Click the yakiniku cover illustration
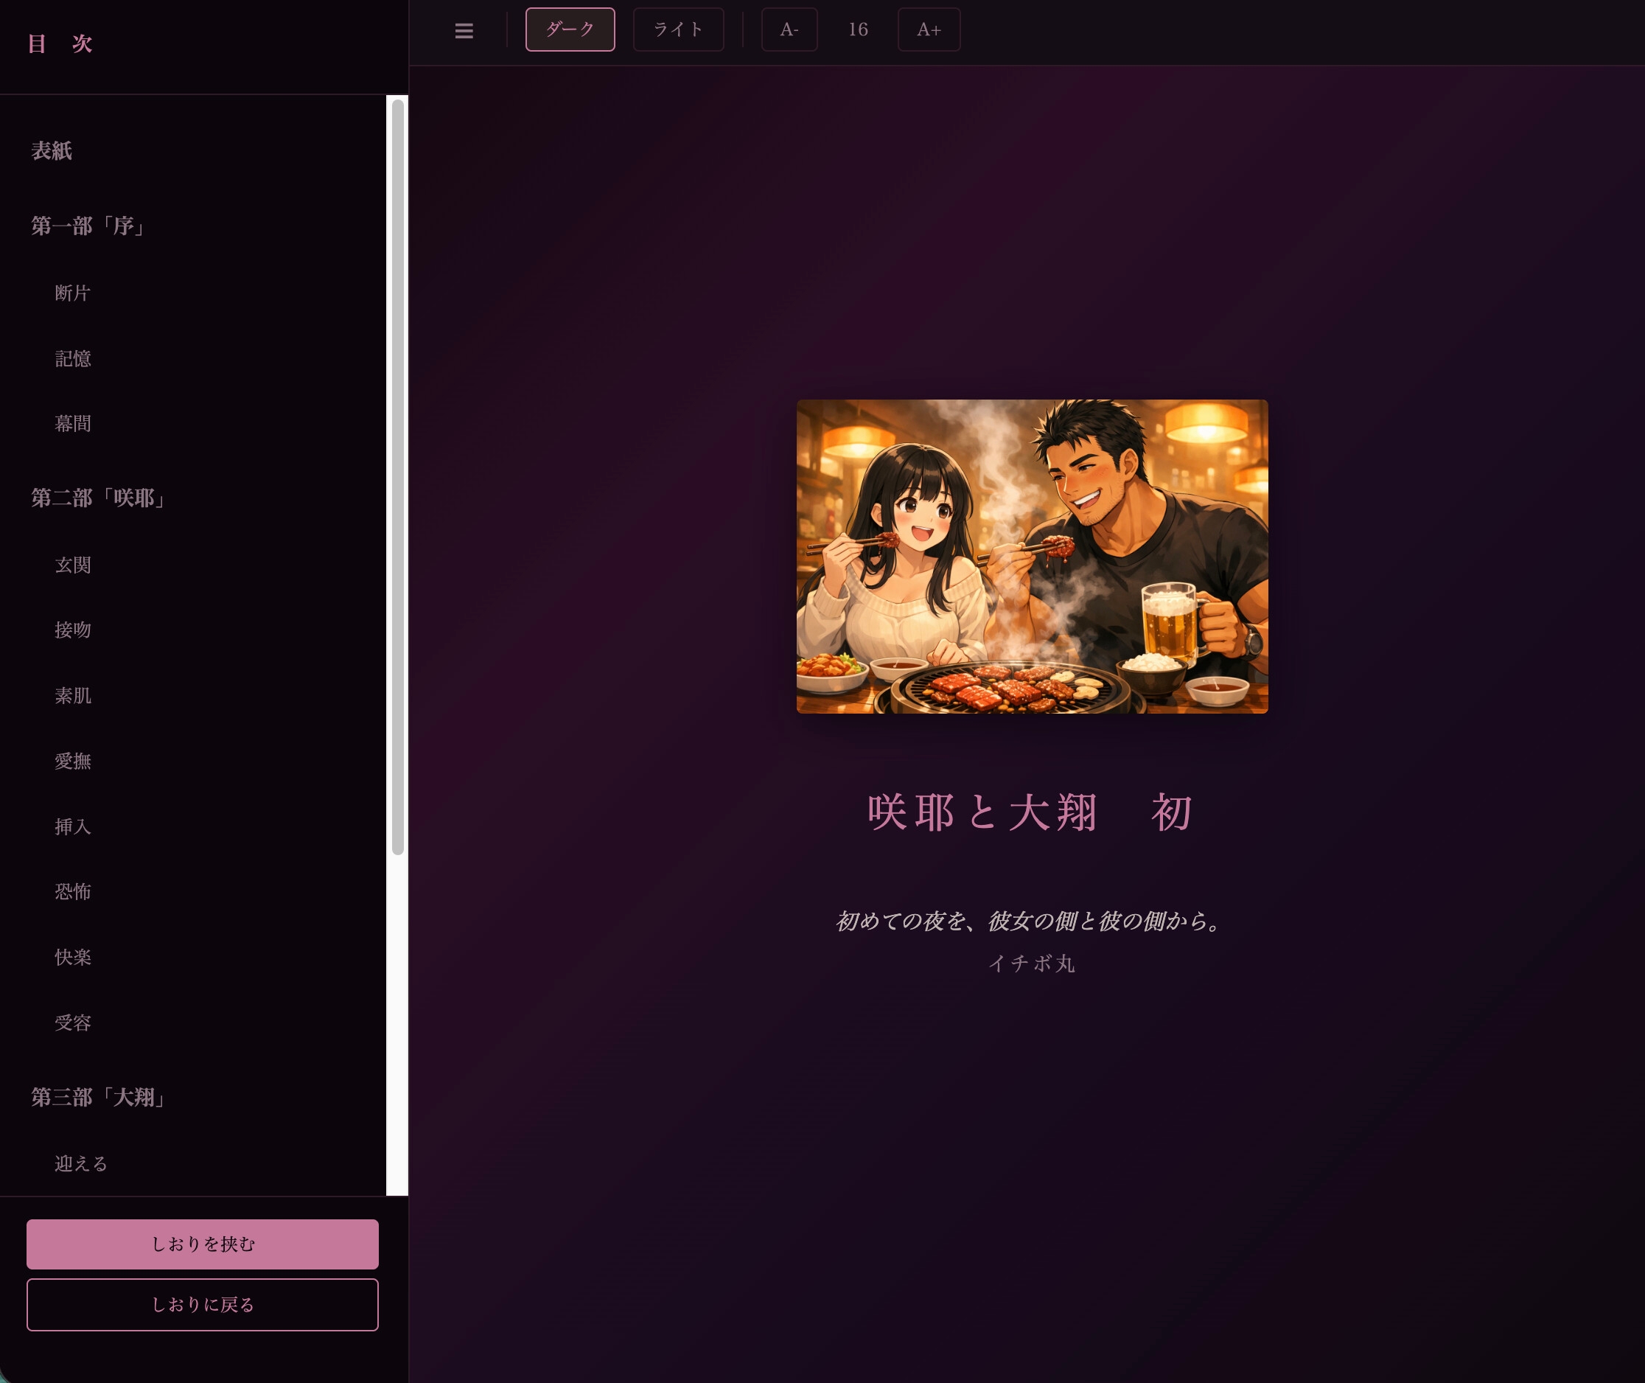Screen dimensions: 1645x1383 (1031, 557)
